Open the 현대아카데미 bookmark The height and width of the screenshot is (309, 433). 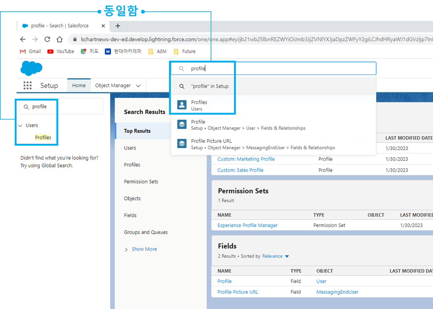(123, 51)
